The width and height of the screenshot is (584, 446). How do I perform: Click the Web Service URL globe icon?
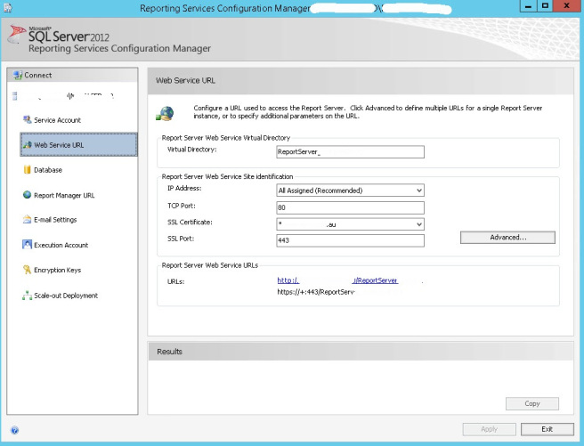(x=28, y=145)
